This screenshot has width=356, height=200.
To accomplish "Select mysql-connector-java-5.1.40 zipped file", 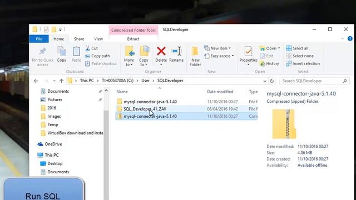I will tap(186, 116).
